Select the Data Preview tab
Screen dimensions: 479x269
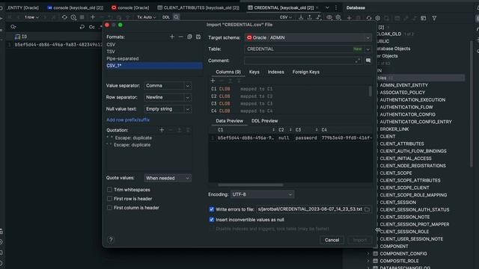[229, 121]
